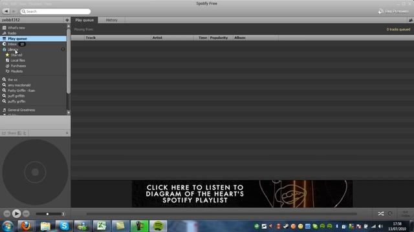This screenshot has width=414, height=232.
Task: Click the Radio antenna icon
Action: click(x=5, y=33)
